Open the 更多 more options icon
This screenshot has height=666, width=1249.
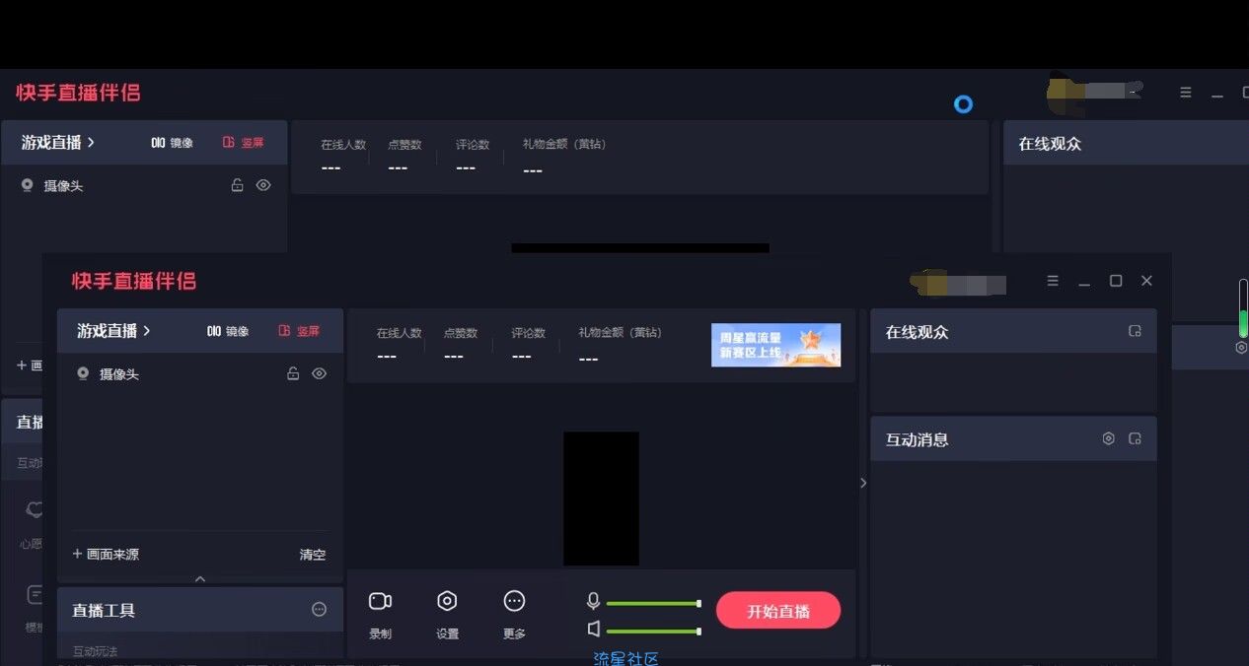coord(514,601)
